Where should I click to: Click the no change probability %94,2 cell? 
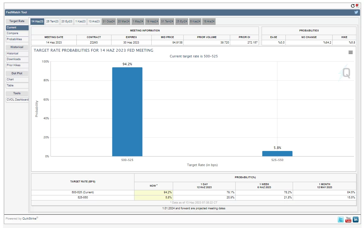pos(309,43)
